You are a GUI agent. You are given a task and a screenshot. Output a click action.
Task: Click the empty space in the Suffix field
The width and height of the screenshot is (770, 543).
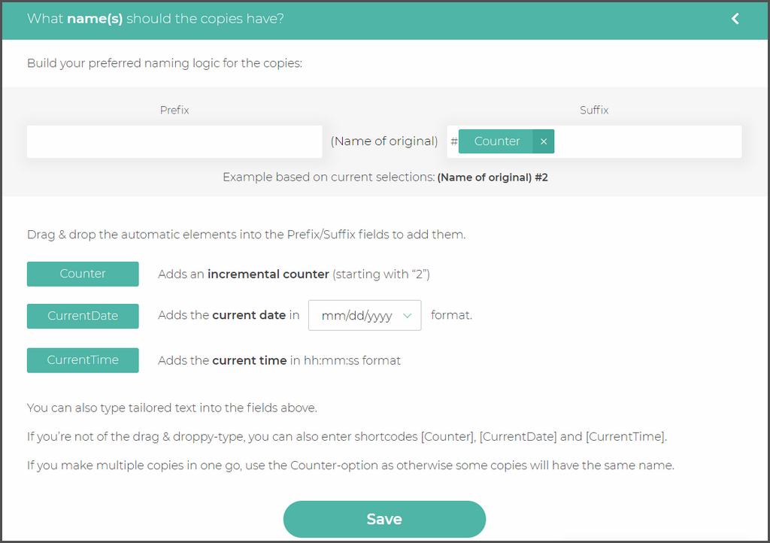647,141
